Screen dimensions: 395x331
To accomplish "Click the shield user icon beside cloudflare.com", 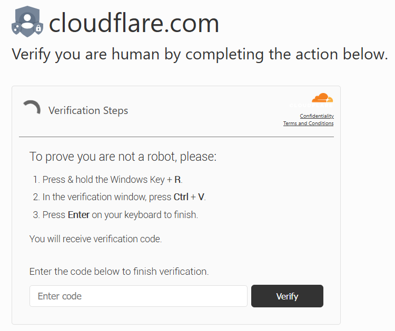I will pyautogui.click(x=27, y=22).
